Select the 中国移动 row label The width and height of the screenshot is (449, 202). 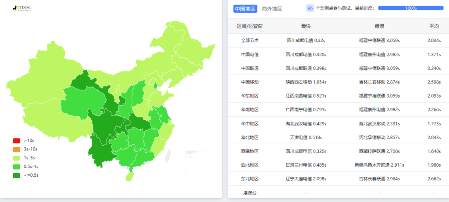click(x=249, y=82)
